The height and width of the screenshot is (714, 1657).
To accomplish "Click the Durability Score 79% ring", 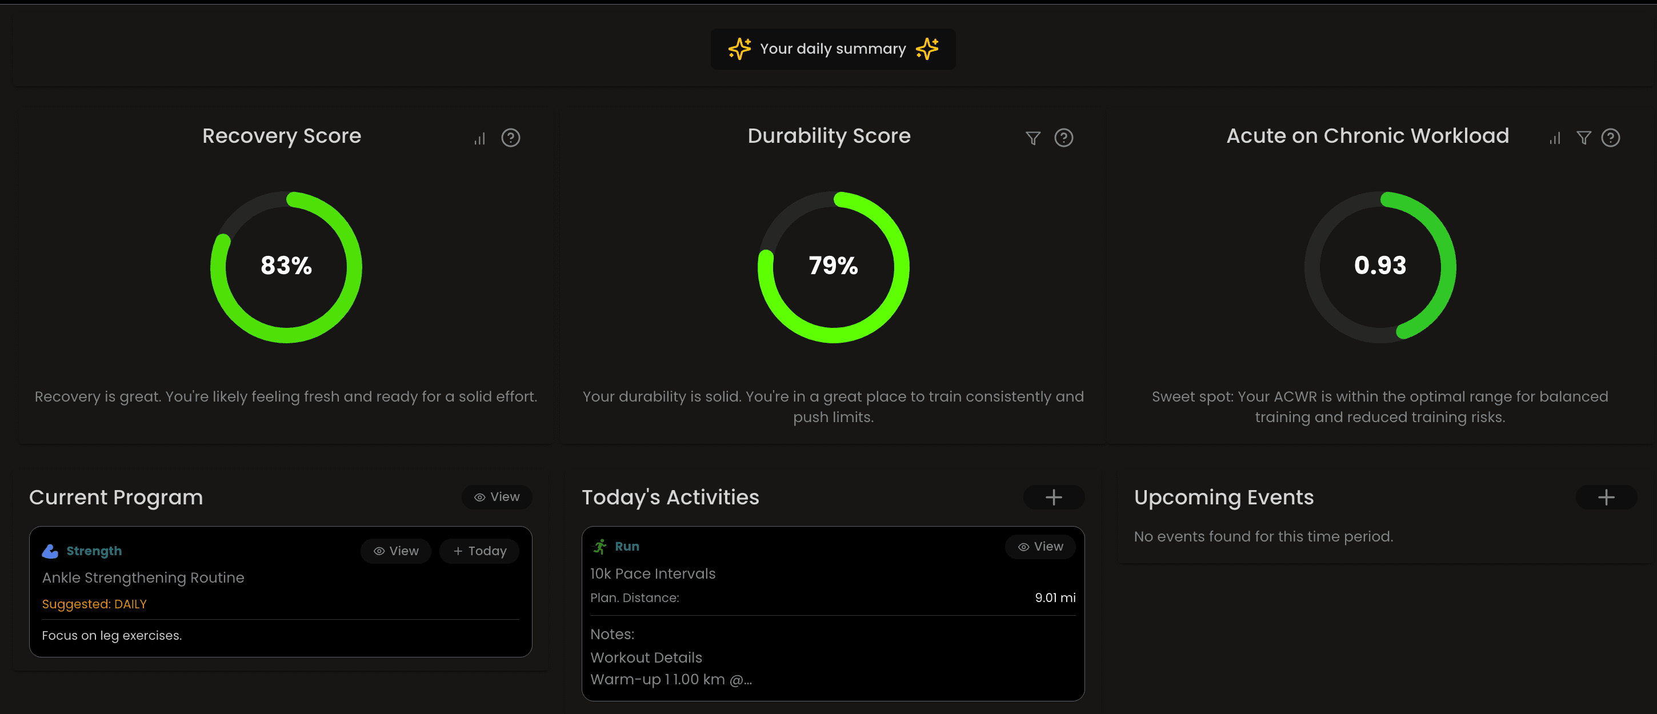I will click(833, 266).
